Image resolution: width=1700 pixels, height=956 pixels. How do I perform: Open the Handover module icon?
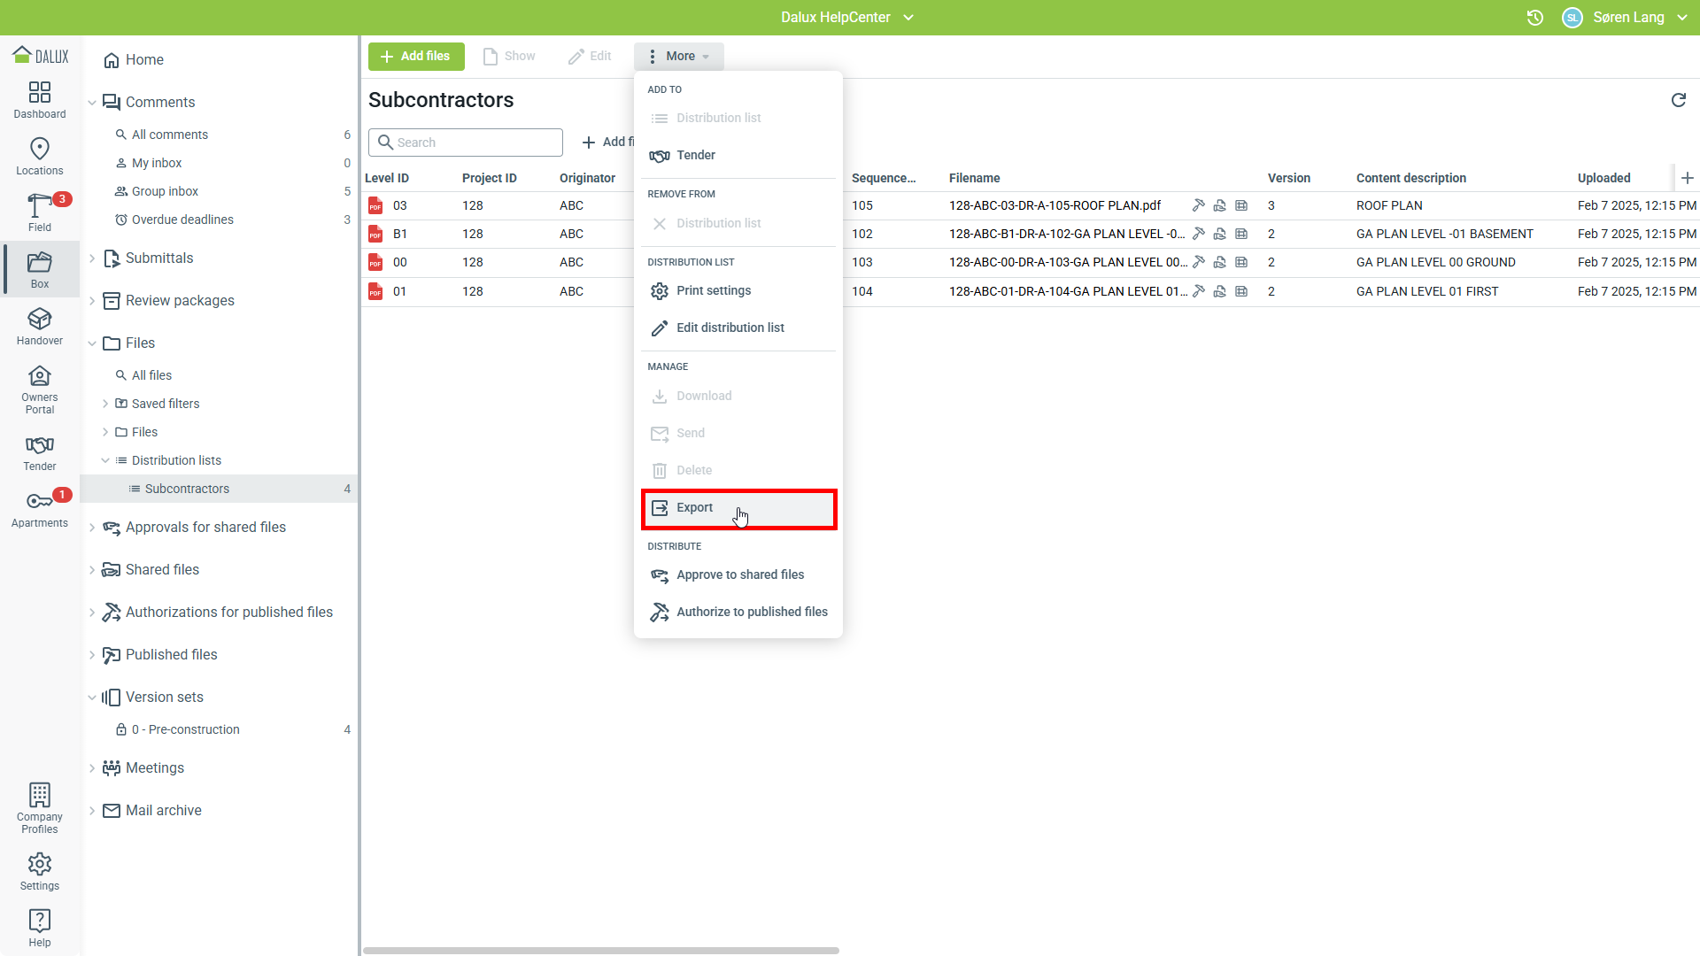click(40, 326)
